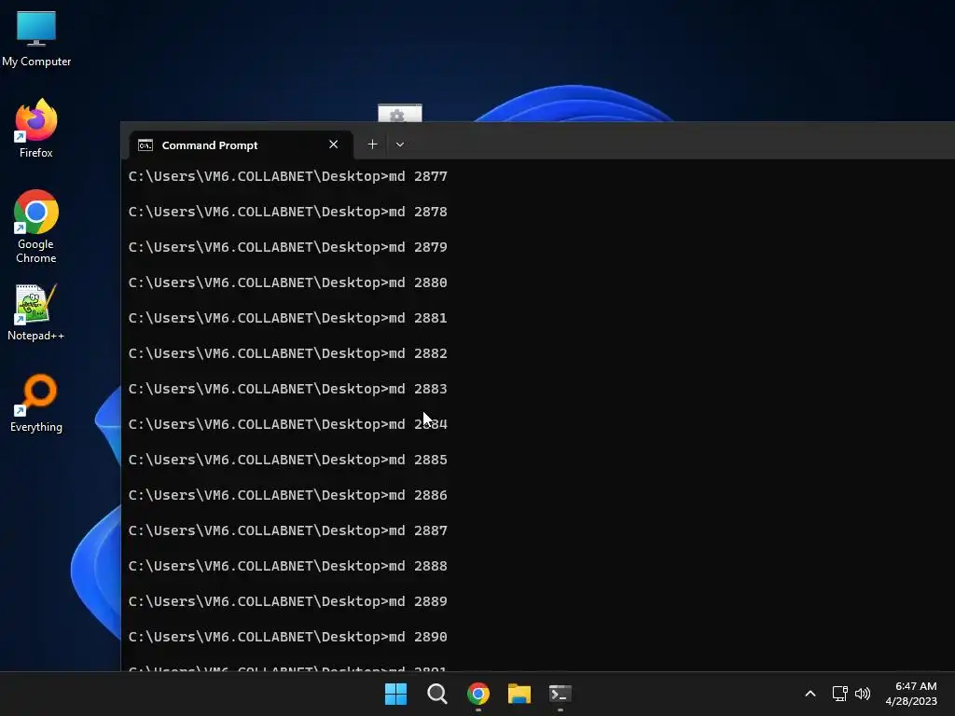Switch to Chrome in the taskbar
Screen dimensions: 955x716
[x=478, y=694]
